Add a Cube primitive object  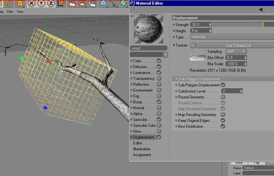click(x=104, y=4)
